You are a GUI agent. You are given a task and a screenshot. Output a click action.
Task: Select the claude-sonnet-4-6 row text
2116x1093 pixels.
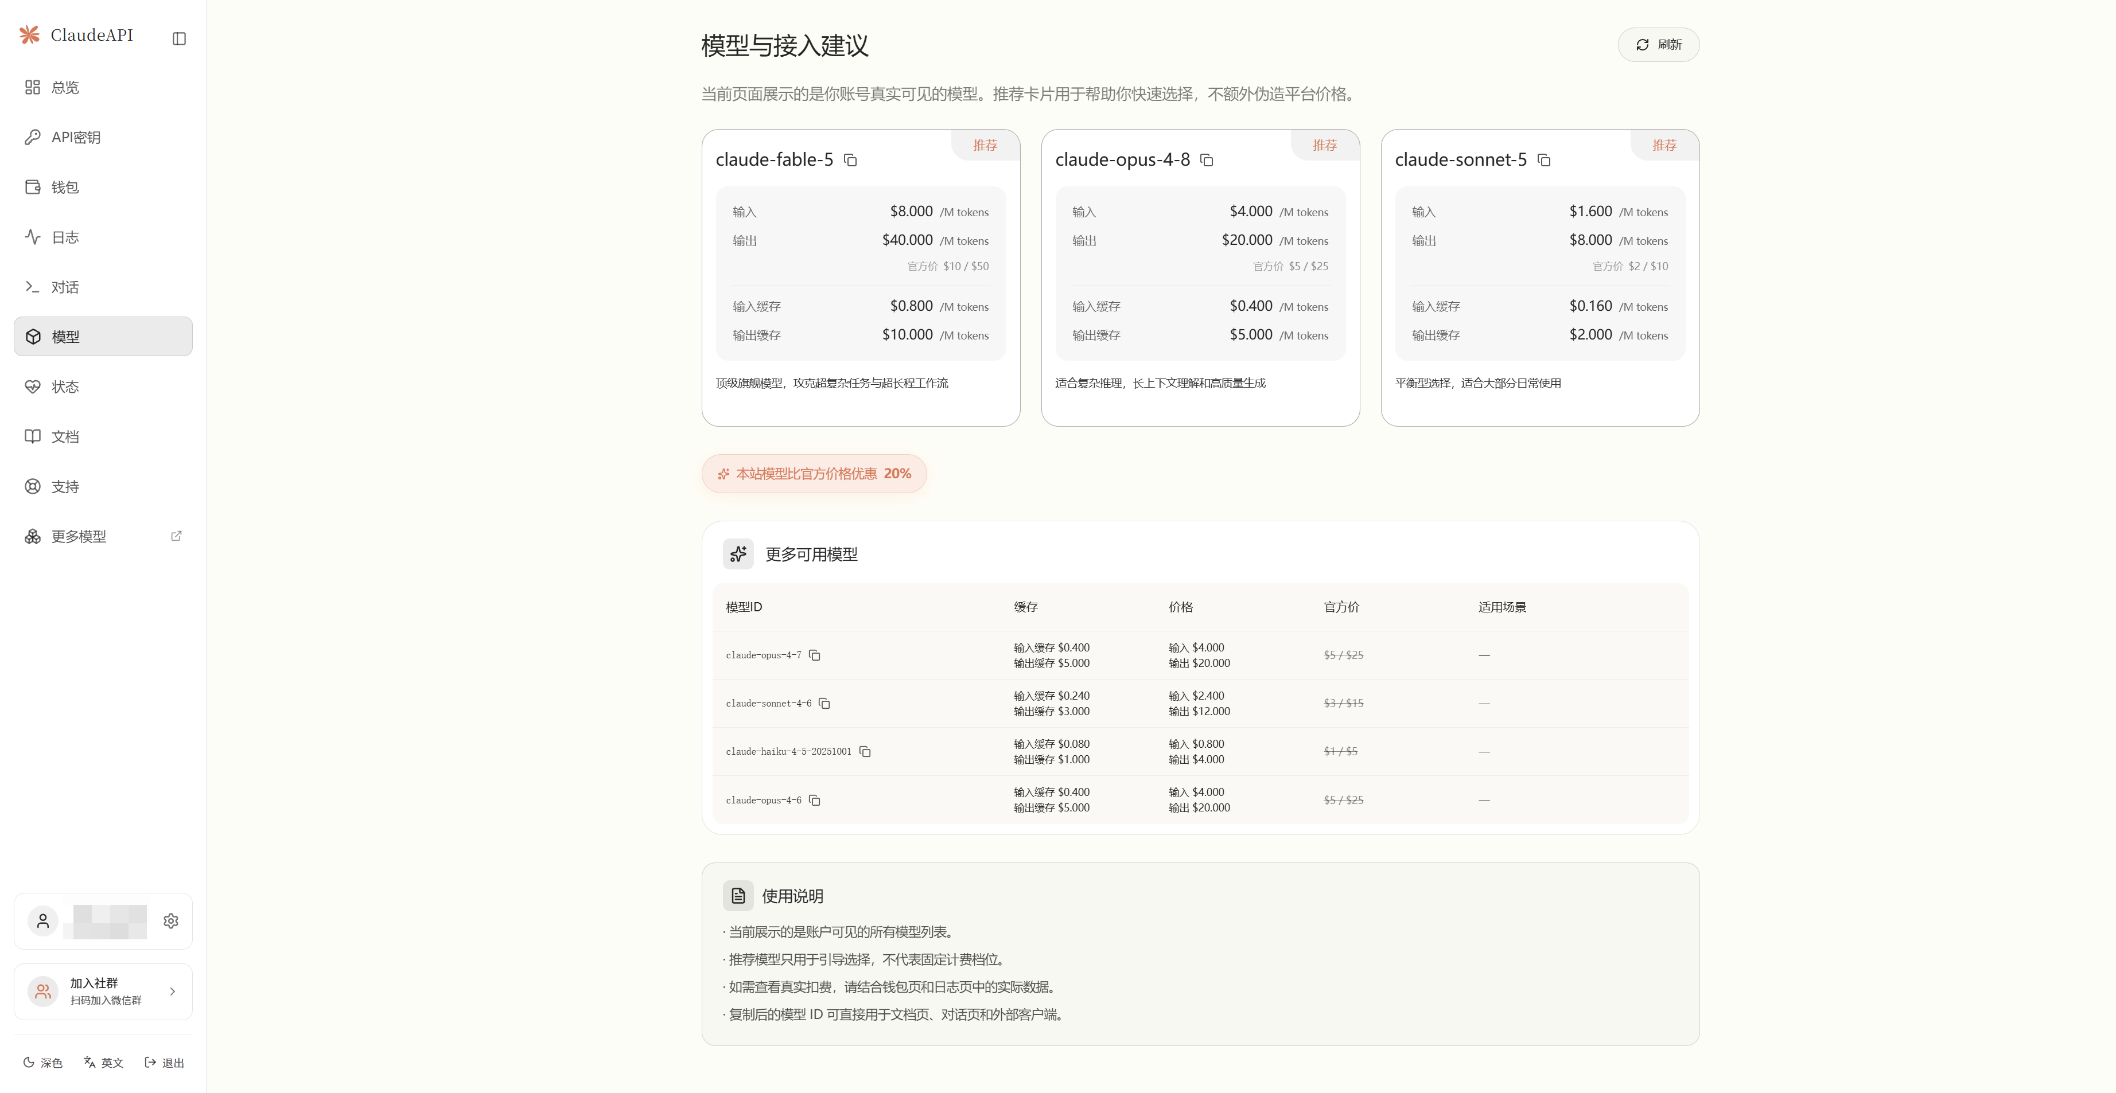point(768,704)
